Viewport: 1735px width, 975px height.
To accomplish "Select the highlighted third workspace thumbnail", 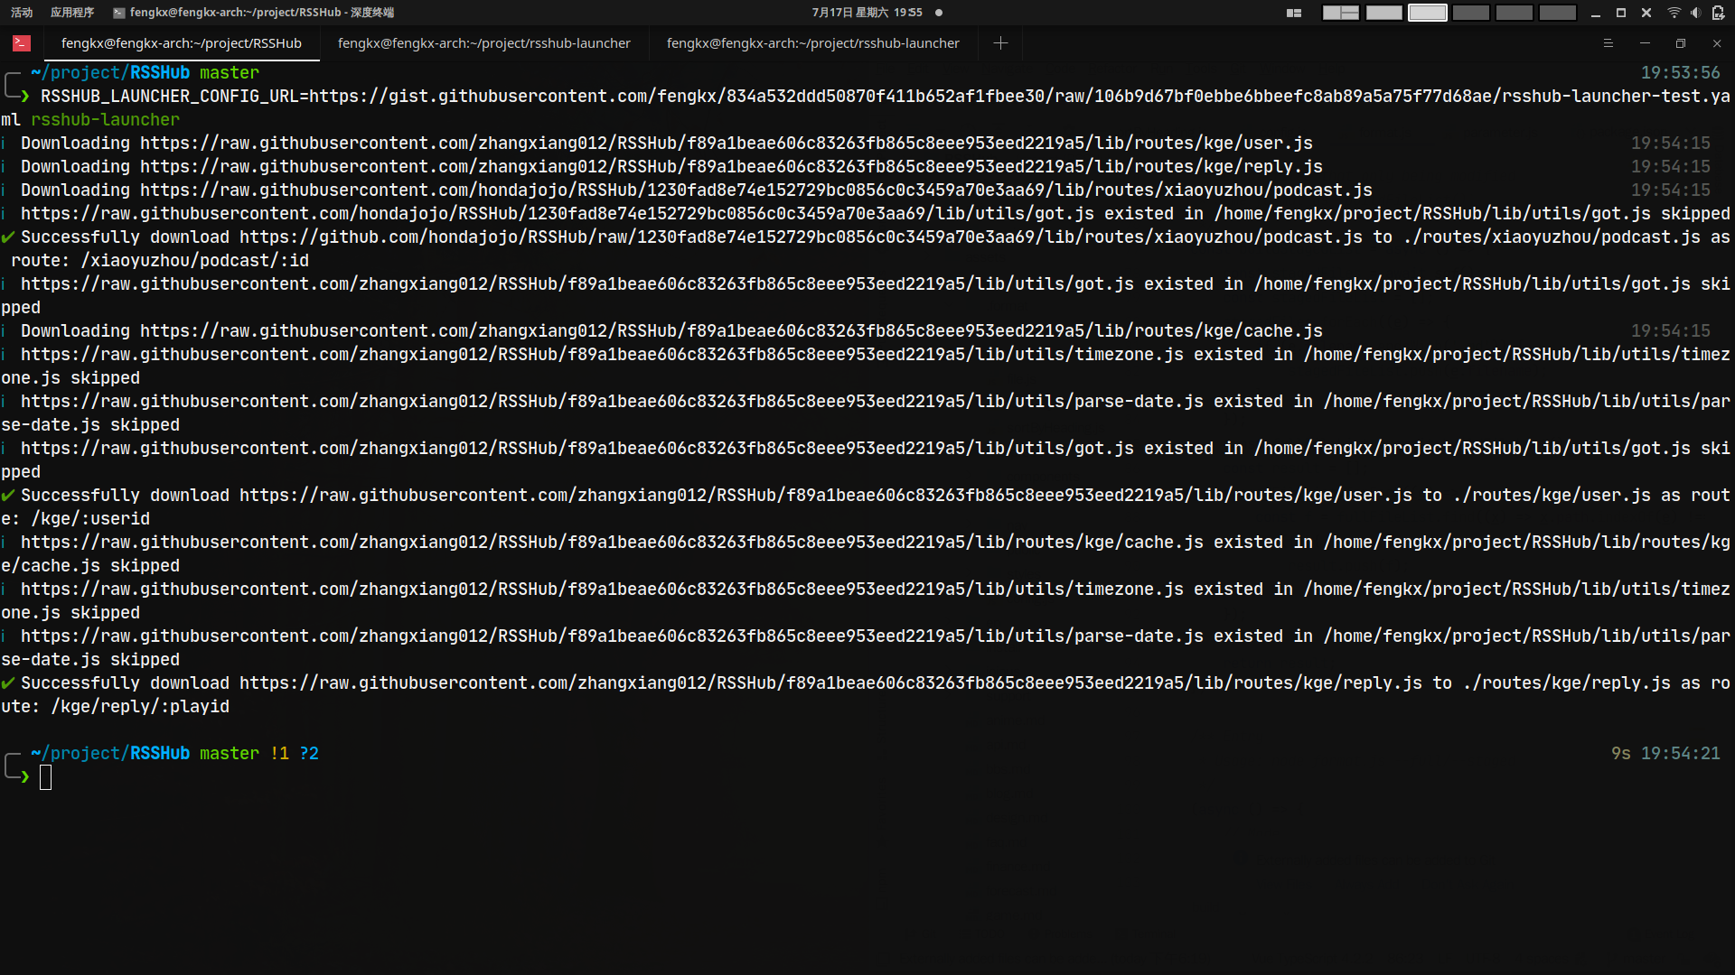I will click(x=1427, y=13).
